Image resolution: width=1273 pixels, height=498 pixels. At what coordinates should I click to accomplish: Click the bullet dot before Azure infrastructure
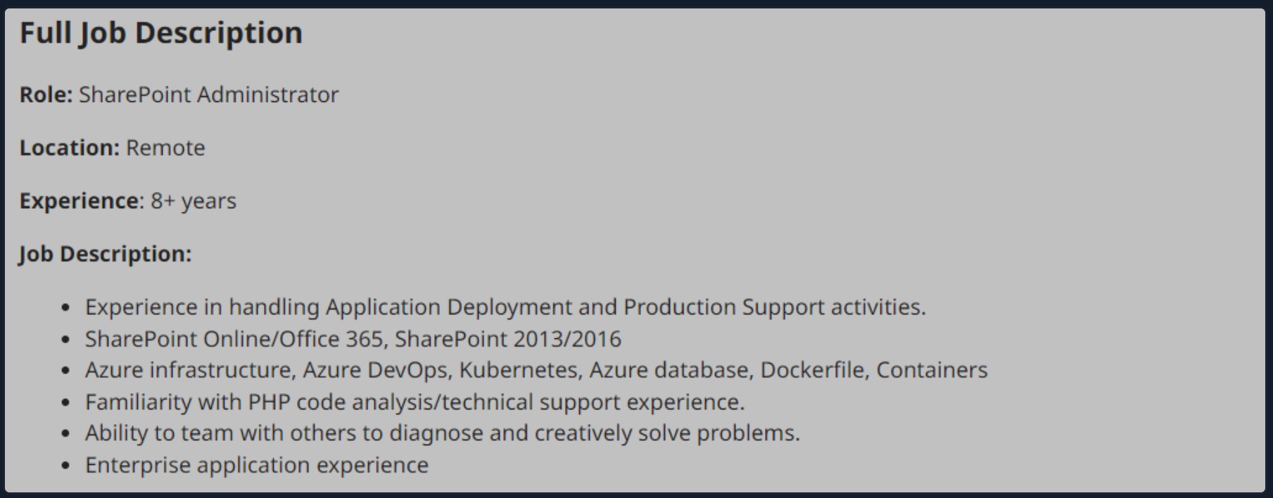coord(66,371)
